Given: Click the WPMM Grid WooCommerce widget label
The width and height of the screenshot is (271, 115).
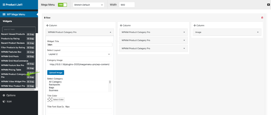Looking at the screenshot, I should point(15,61).
